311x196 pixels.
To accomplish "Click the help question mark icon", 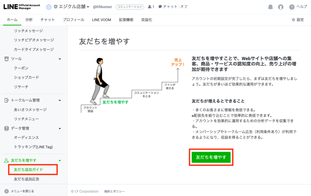I will point(292,7).
